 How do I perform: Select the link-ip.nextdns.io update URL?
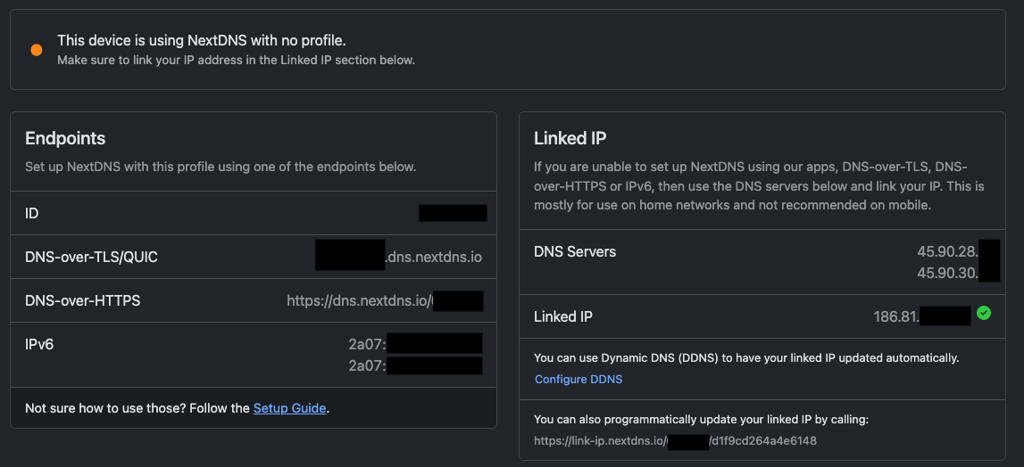pyautogui.click(x=675, y=441)
